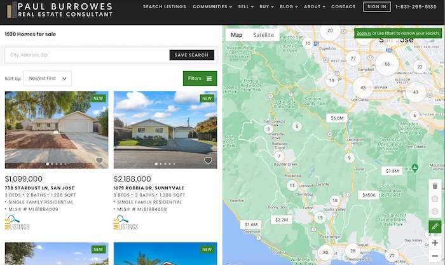
Task: Switch map to Satellite view
Action: [263, 35]
